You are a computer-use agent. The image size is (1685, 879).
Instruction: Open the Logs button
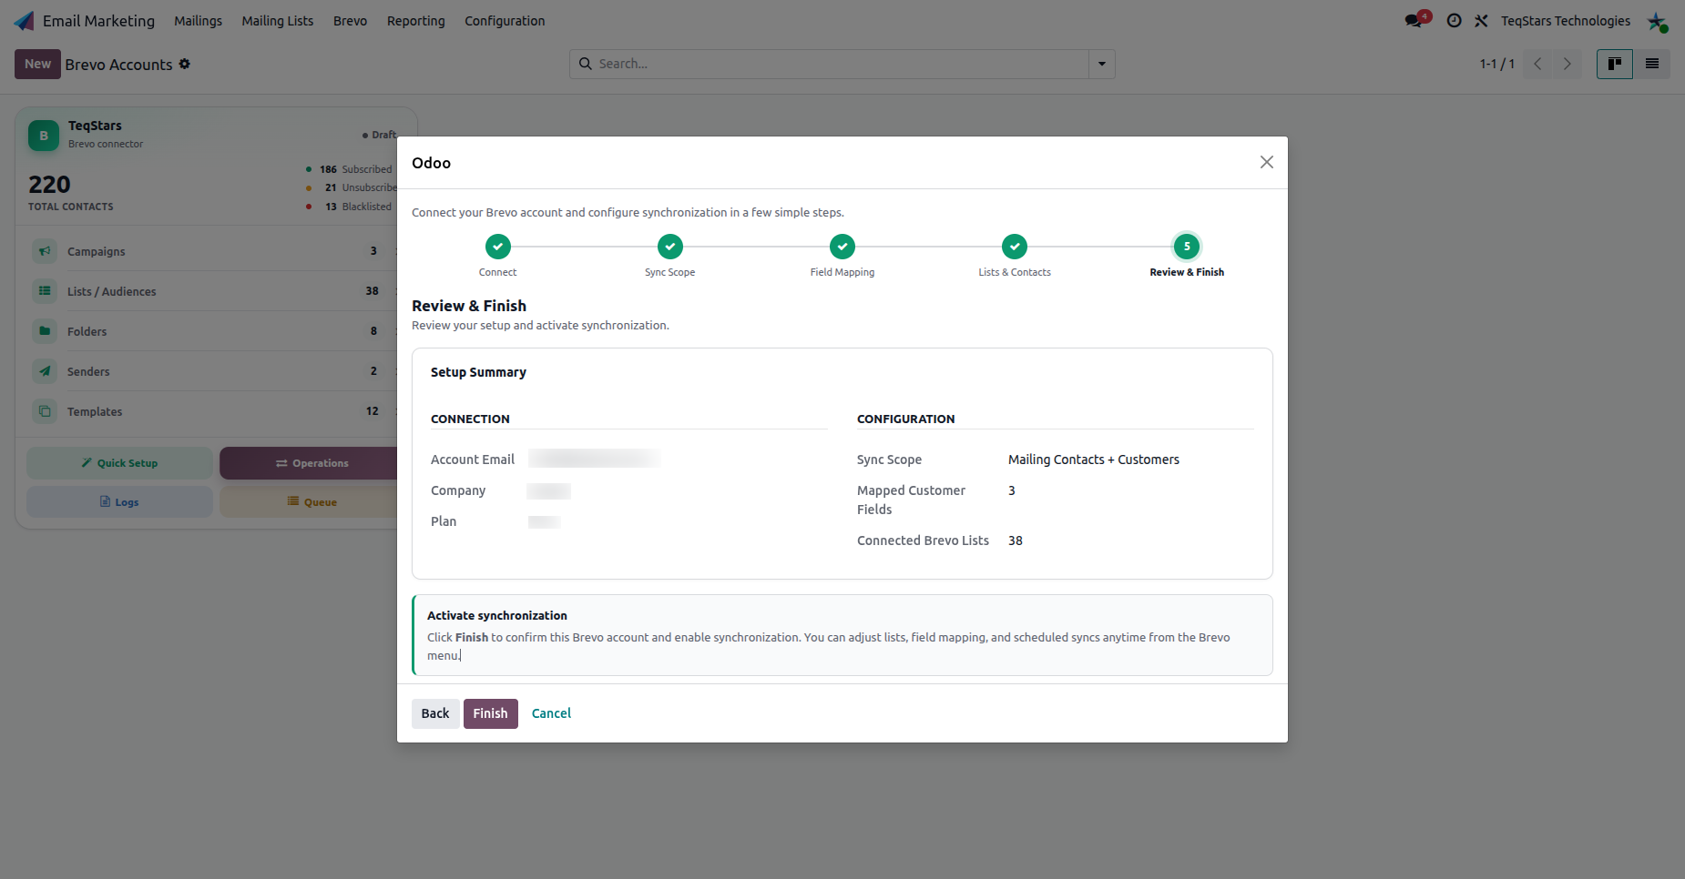click(x=119, y=502)
